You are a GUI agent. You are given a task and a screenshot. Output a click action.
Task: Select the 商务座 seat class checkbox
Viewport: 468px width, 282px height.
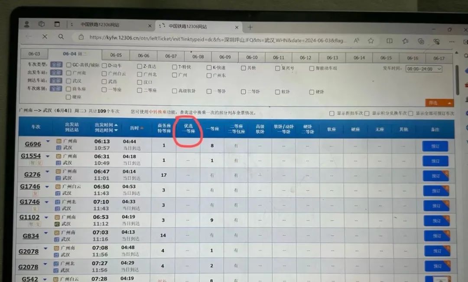(x=68, y=89)
